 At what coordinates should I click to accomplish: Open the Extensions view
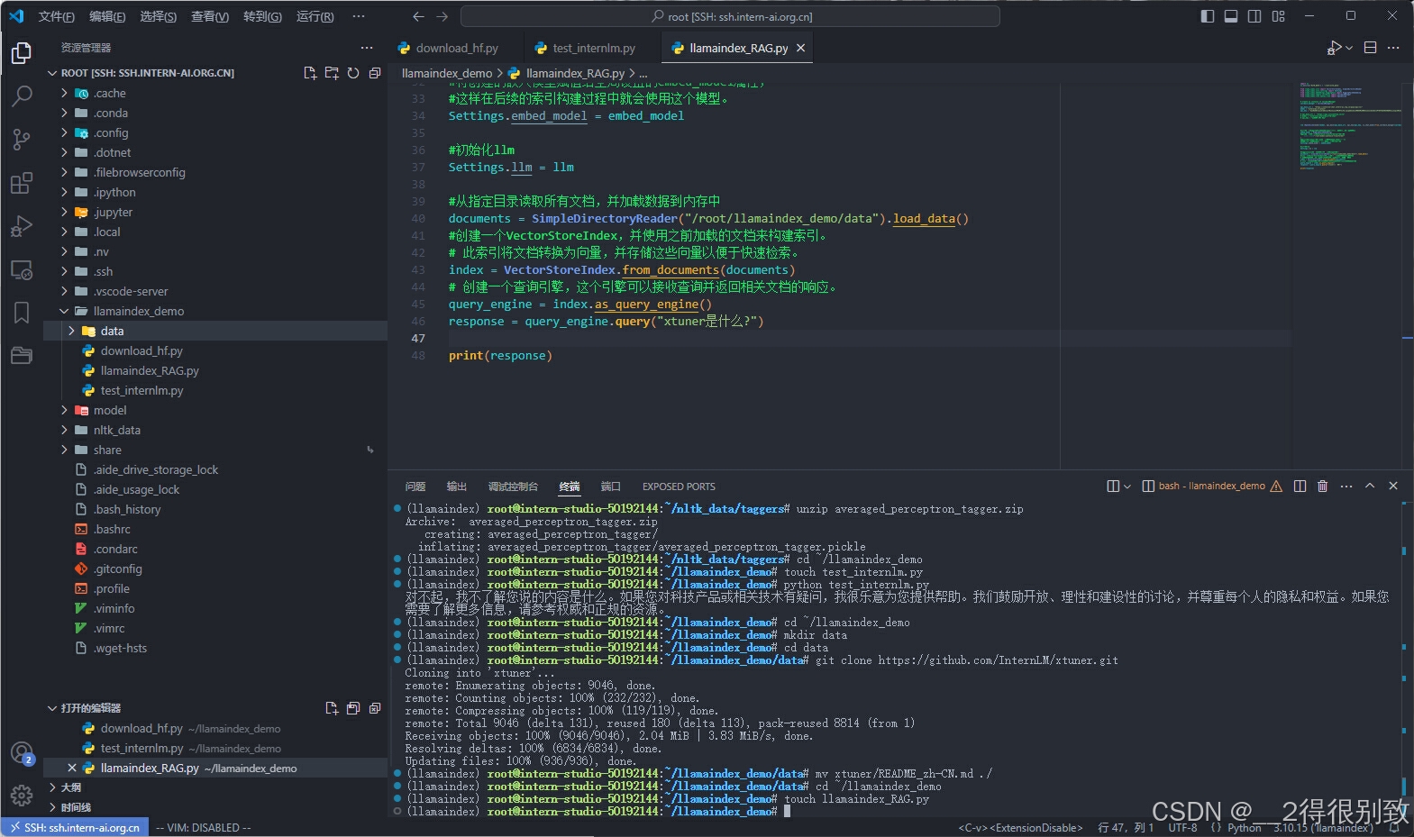[x=21, y=183]
